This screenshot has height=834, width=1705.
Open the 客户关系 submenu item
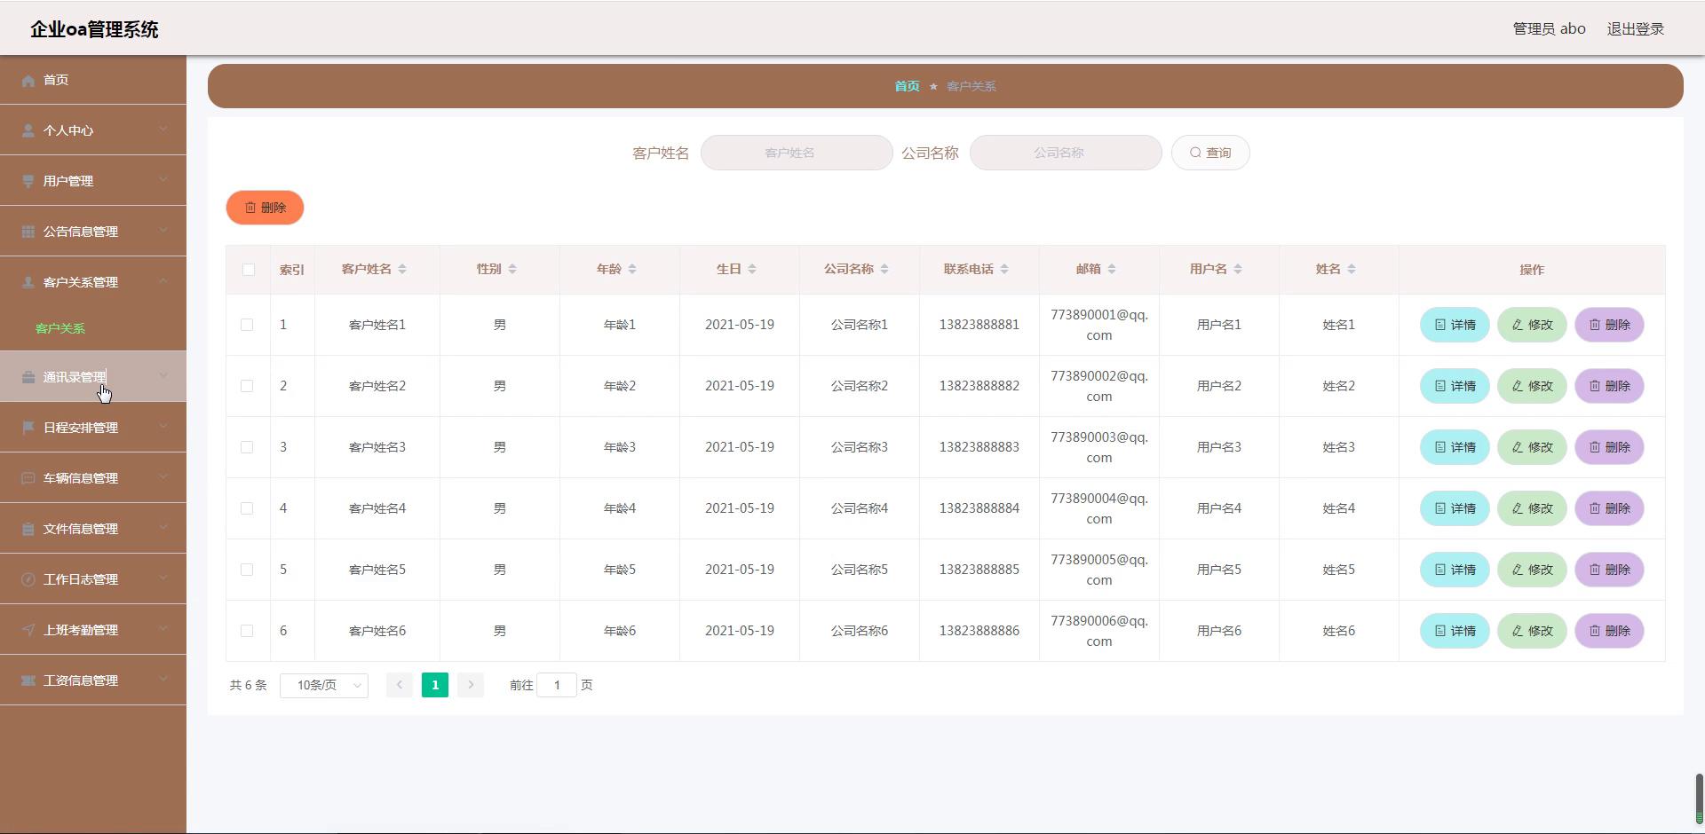[60, 328]
